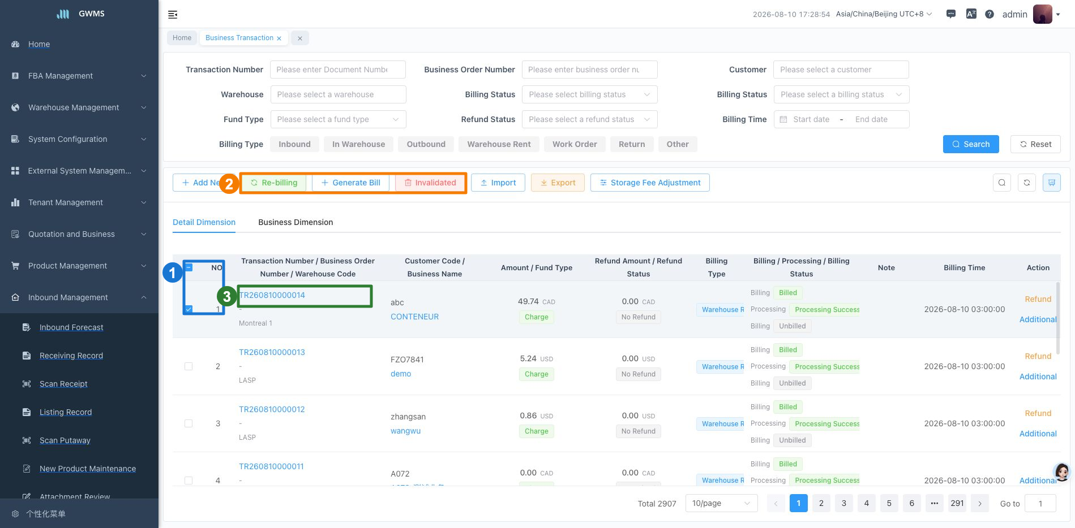Select the Detail Dimension tab
This screenshot has height=528, width=1075.
click(x=204, y=222)
